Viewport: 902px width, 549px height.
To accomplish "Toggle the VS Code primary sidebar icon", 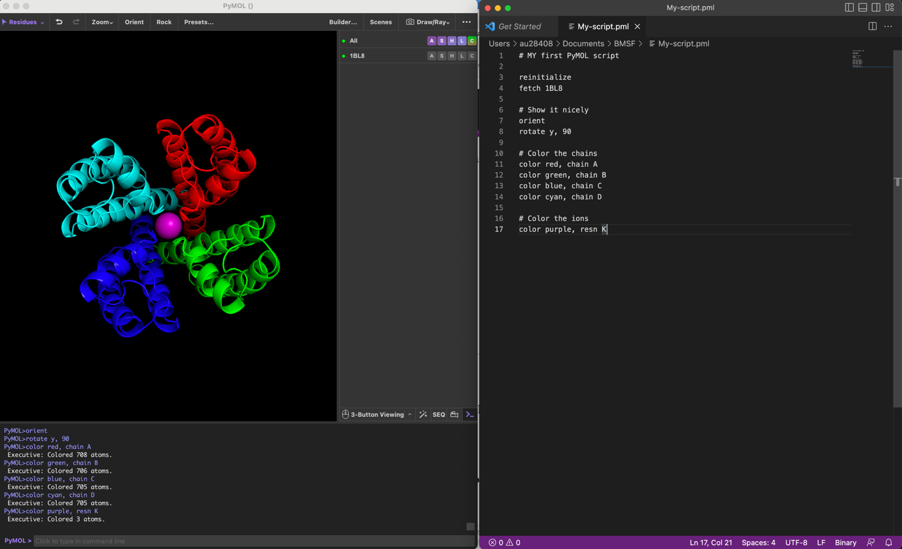I will coord(849,8).
